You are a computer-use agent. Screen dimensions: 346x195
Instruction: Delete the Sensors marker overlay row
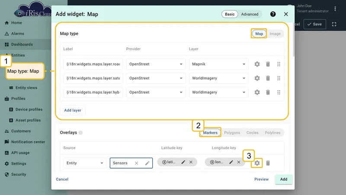pos(268,163)
